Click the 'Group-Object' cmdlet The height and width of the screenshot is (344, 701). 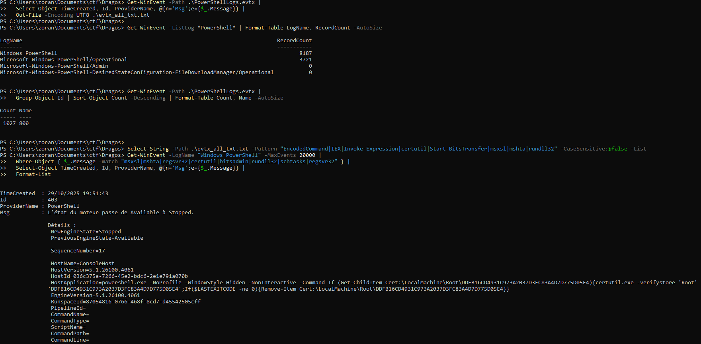click(35, 98)
